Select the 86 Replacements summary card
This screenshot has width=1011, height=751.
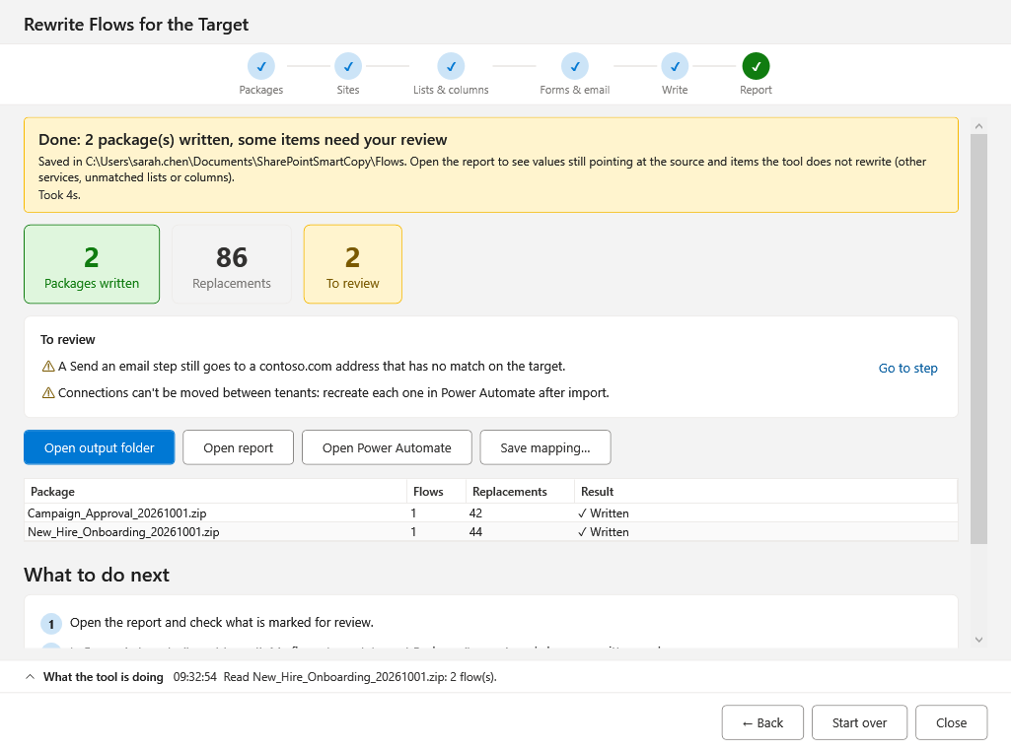coord(232,264)
